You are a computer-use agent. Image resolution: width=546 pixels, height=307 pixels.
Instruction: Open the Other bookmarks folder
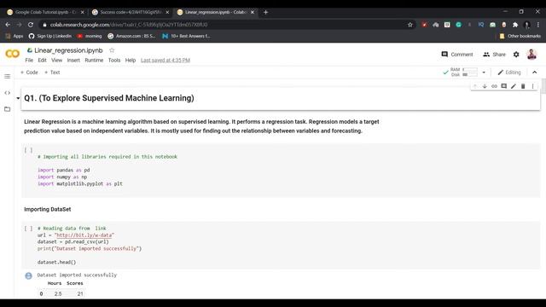(520, 36)
